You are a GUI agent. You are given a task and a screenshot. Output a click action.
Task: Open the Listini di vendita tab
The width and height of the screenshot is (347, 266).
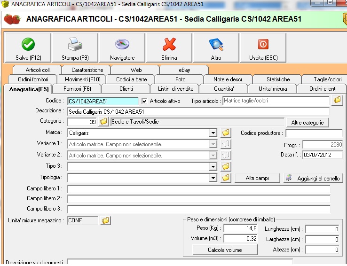point(175,89)
